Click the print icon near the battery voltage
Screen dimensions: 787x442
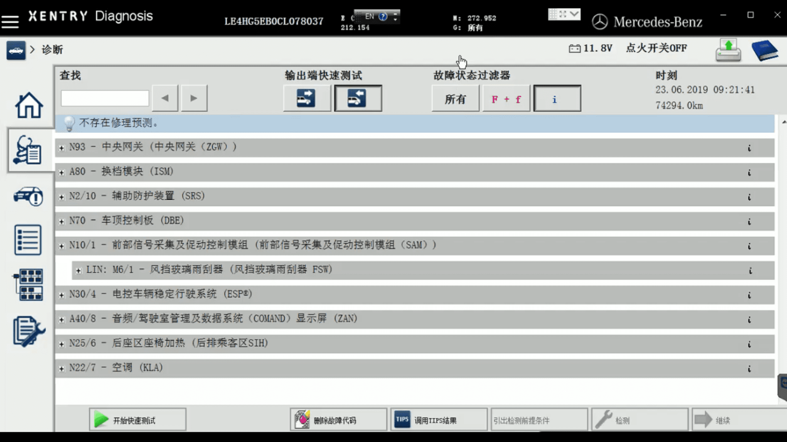728,49
